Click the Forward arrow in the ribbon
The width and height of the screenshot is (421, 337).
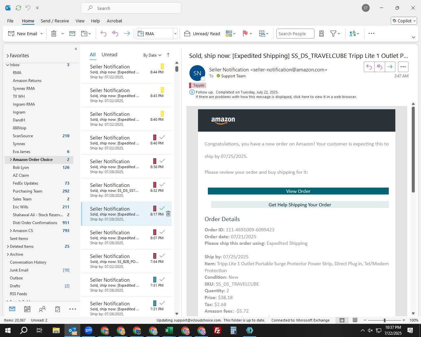[127, 34]
